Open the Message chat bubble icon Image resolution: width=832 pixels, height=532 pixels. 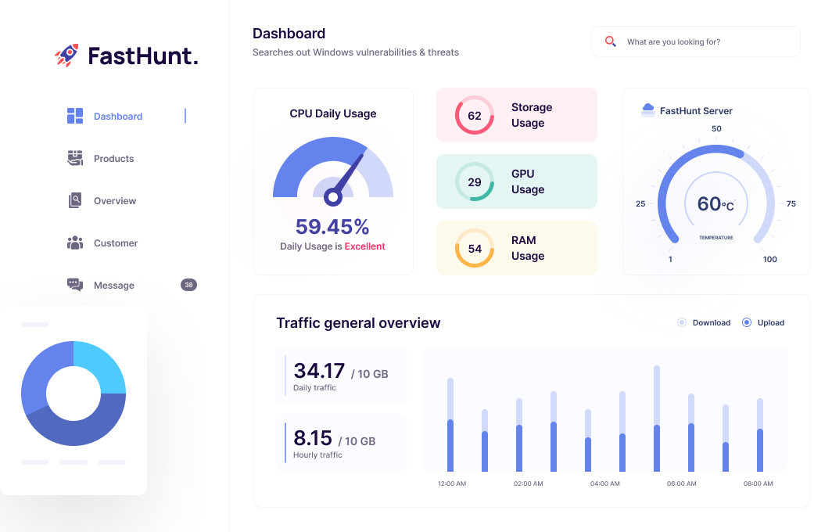pyautogui.click(x=74, y=285)
